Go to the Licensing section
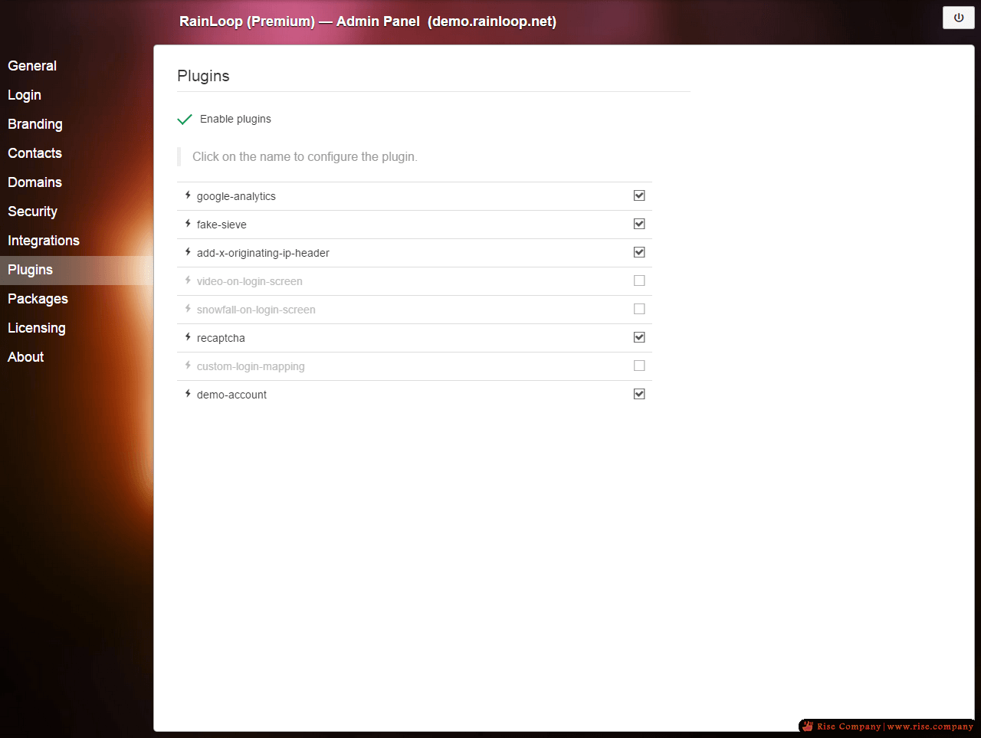This screenshot has width=981, height=738. click(77, 328)
